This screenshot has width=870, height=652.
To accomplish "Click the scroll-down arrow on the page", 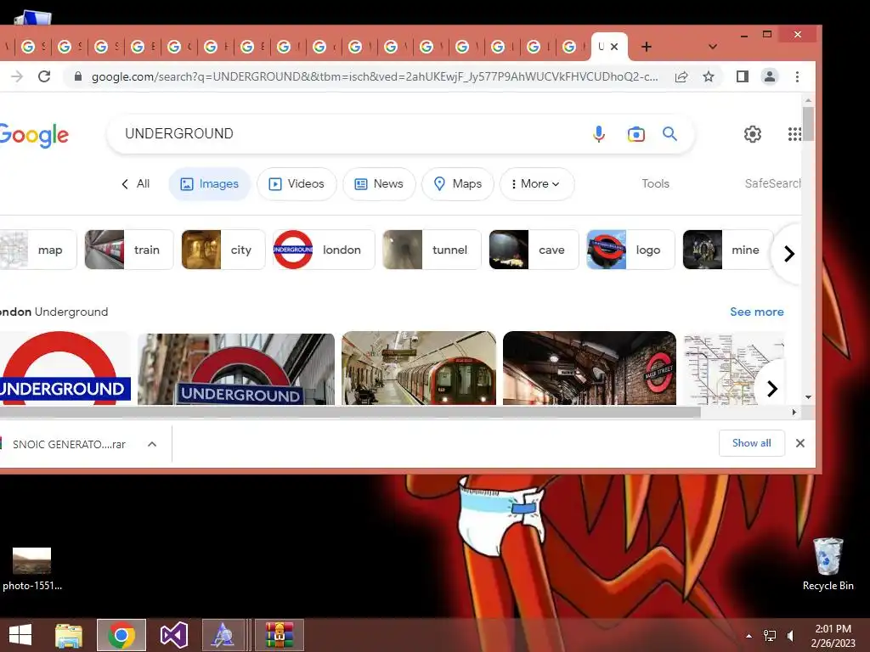I will click(809, 397).
